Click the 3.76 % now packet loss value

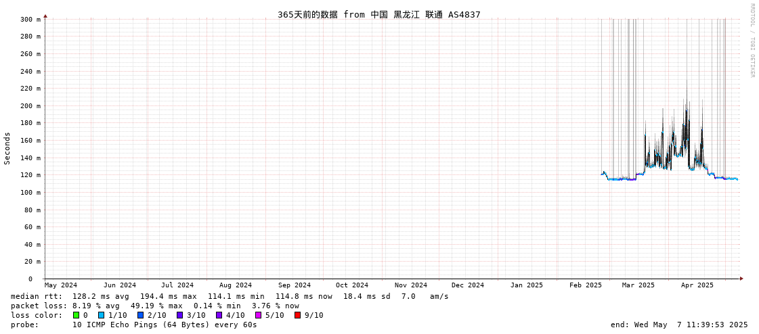coord(276,306)
